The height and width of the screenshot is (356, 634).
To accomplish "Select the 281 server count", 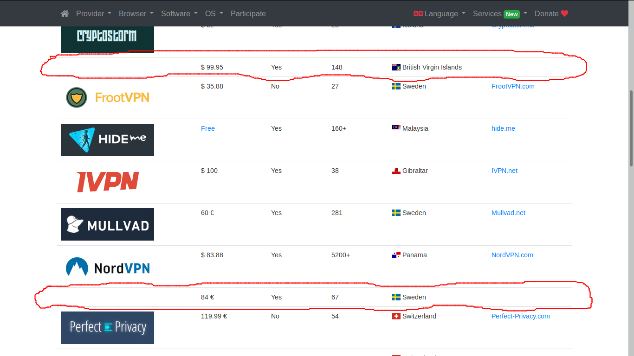I will click(x=337, y=213).
